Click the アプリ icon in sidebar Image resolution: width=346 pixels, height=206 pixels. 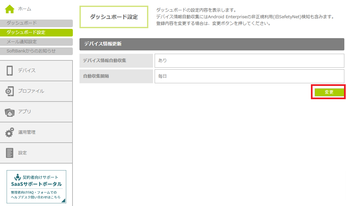coord(10,112)
